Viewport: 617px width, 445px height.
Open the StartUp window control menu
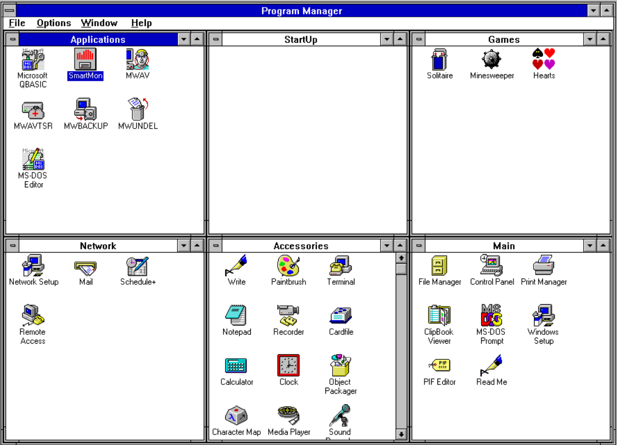point(216,39)
